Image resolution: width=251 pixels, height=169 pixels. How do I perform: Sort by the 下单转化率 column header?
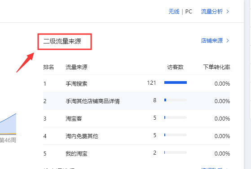point(216,67)
